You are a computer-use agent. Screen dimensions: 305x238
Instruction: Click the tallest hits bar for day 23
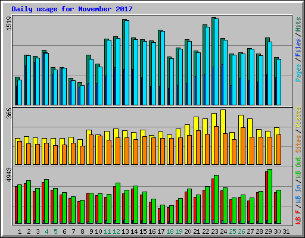point(213,61)
